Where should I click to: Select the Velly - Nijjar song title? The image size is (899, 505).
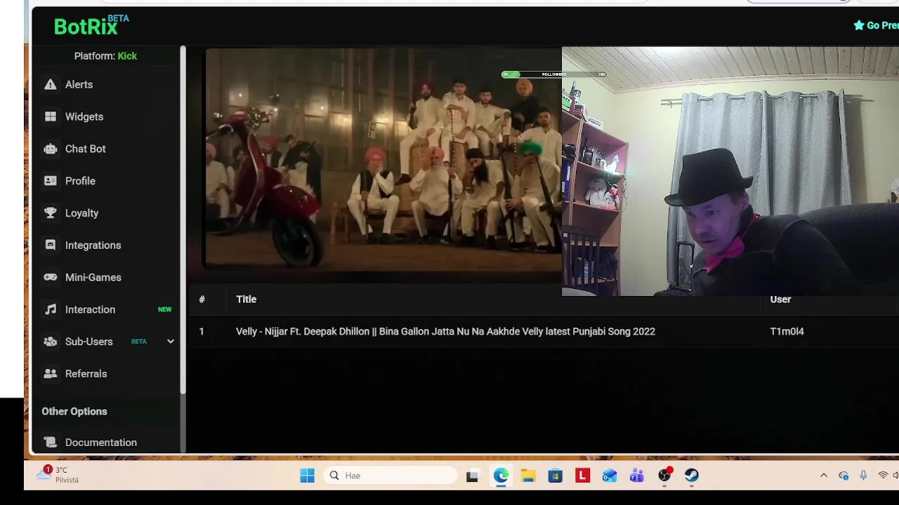point(445,332)
